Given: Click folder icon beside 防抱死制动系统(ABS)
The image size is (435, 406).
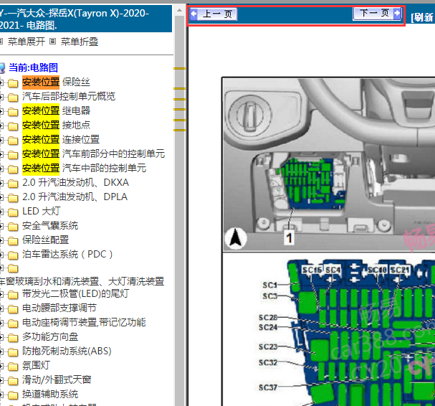Looking at the screenshot, I should point(13,352).
